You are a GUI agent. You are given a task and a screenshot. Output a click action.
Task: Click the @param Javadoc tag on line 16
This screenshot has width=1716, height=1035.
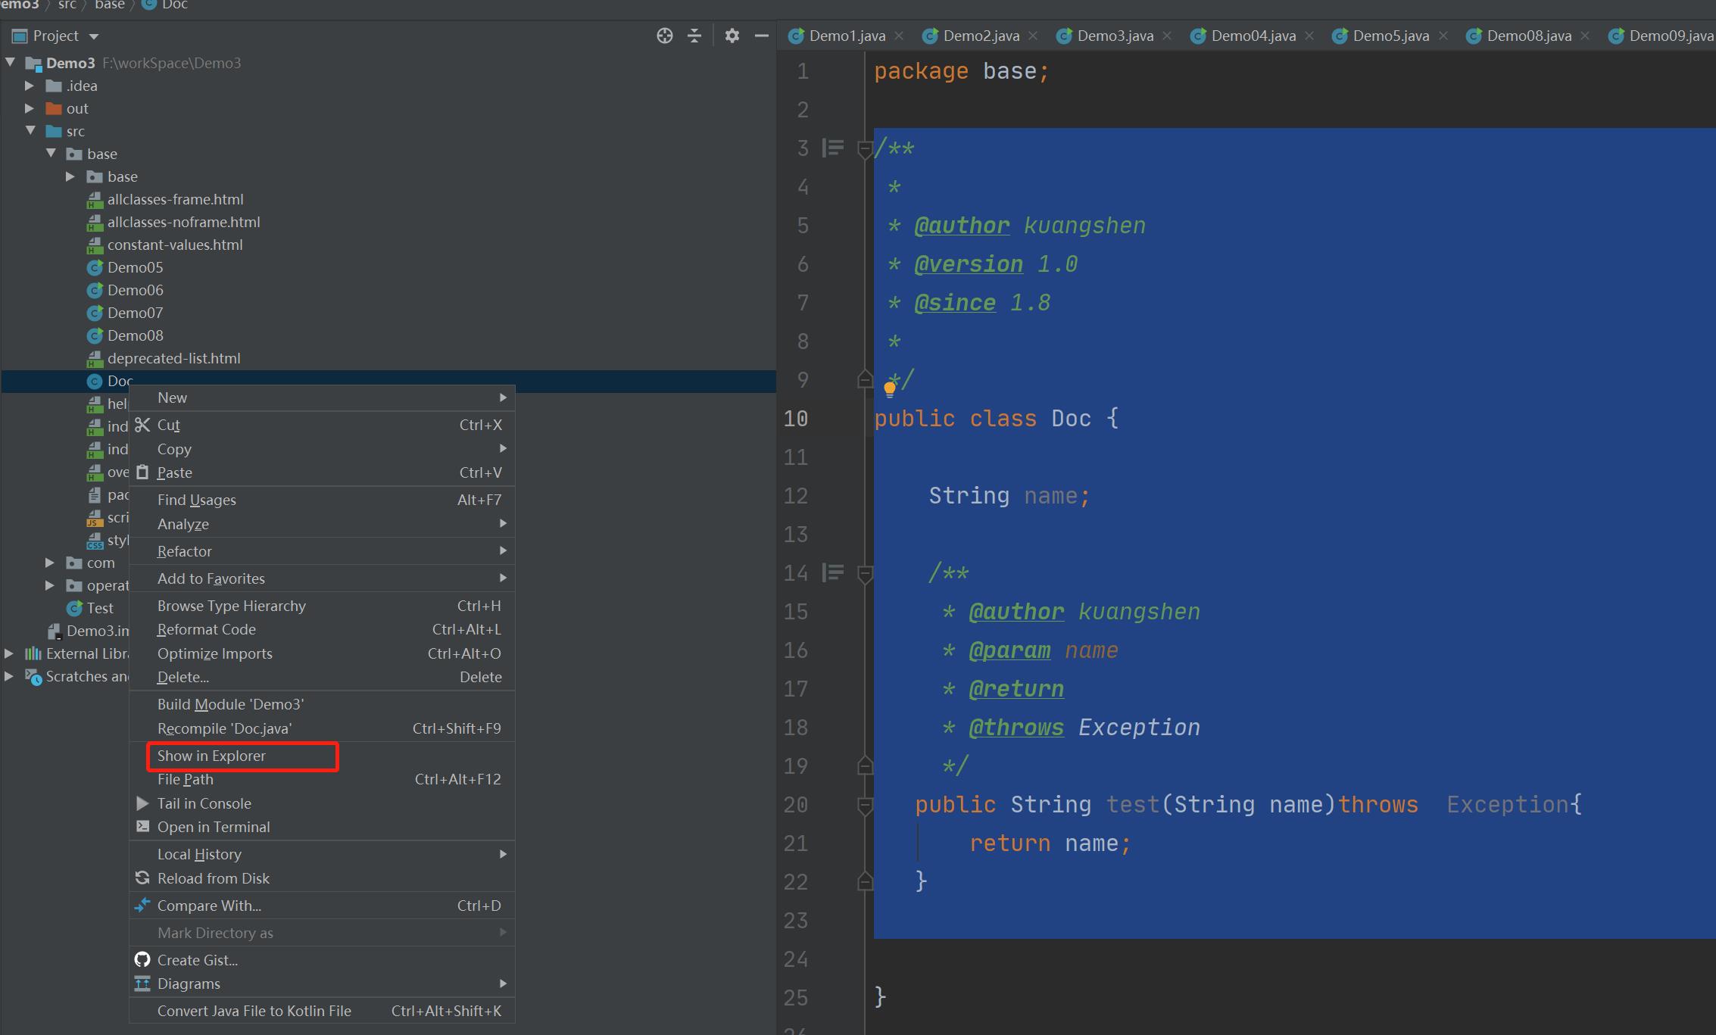[1007, 650]
